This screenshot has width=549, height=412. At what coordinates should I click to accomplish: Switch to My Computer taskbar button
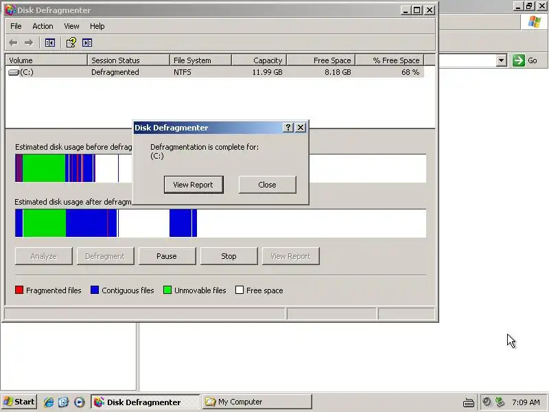coord(257,402)
